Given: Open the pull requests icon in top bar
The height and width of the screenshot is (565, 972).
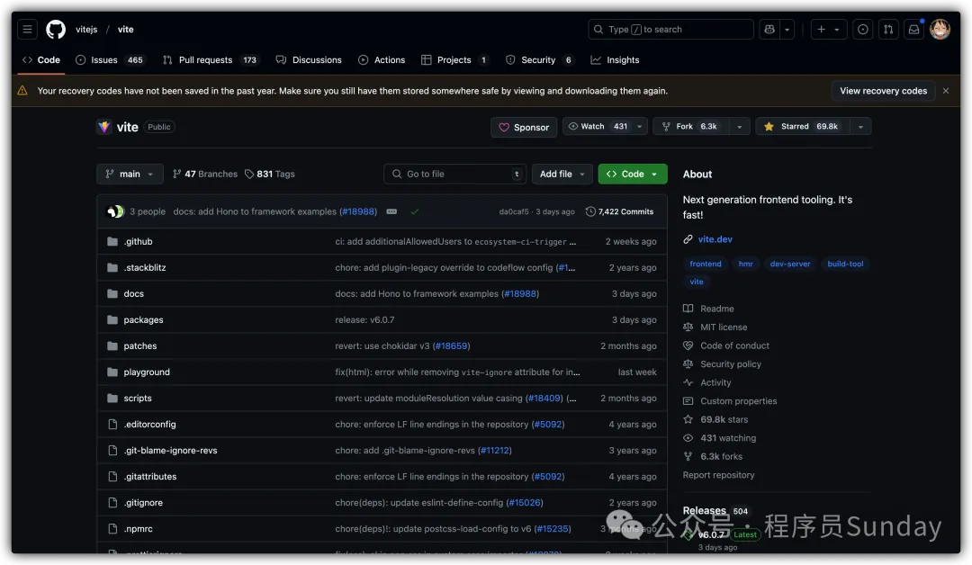Looking at the screenshot, I should 888,30.
